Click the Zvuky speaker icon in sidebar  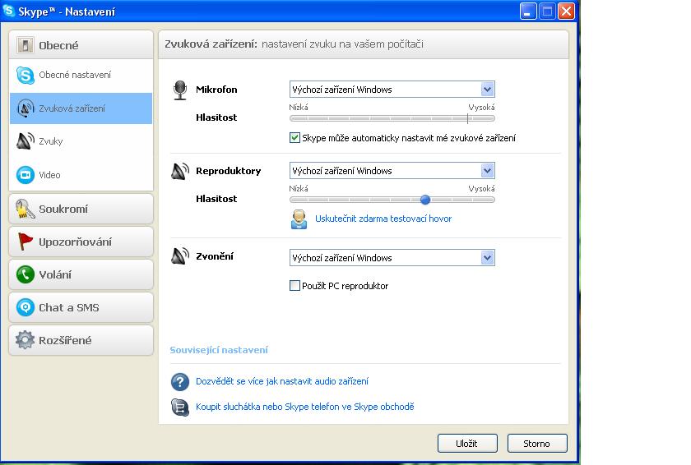(26, 141)
